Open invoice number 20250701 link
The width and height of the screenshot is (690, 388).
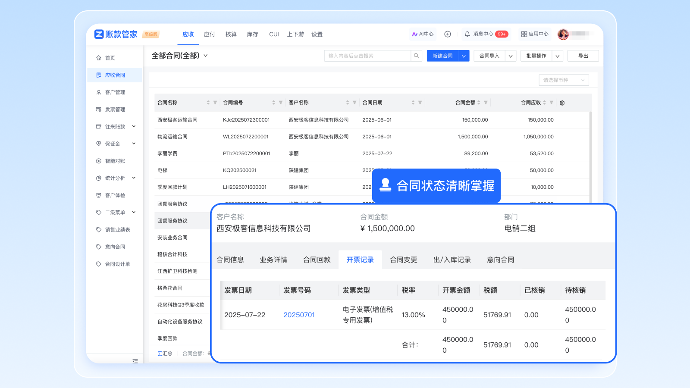tap(299, 315)
